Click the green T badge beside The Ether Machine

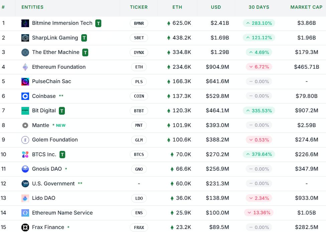(85, 53)
